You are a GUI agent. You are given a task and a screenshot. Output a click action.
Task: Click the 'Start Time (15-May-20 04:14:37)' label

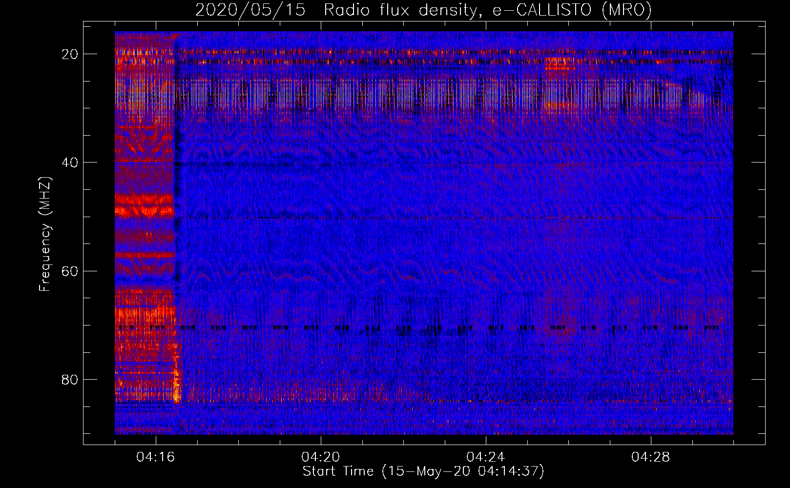tap(423, 471)
